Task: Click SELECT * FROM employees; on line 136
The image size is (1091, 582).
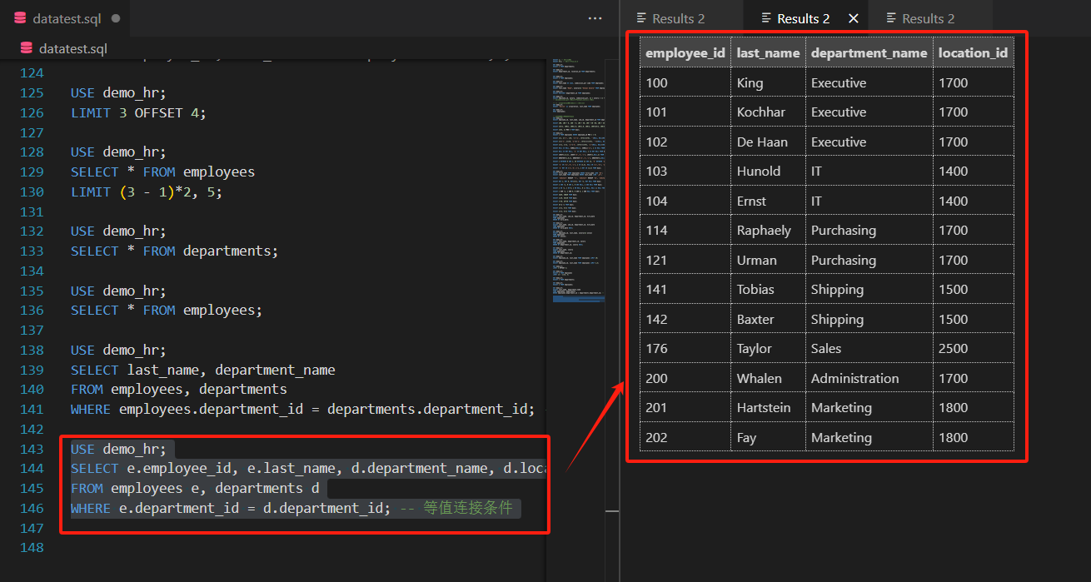Action: point(166,310)
